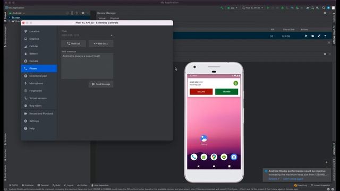Click the Send Message button
Viewport: 340px width, 191px height.
[101, 84]
